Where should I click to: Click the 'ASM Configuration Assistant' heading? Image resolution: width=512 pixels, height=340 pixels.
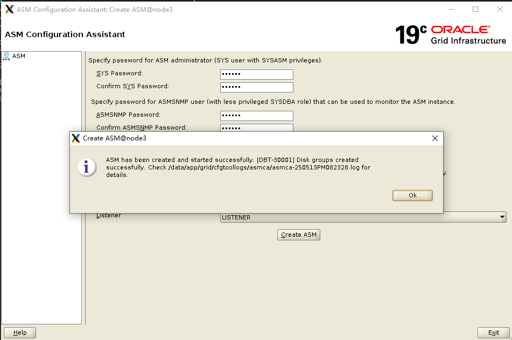(x=65, y=34)
